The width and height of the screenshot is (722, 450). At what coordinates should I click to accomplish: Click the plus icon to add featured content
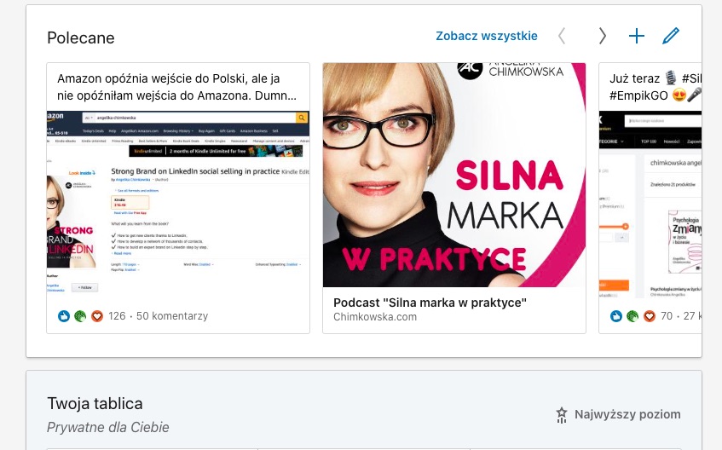coord(637,36)
